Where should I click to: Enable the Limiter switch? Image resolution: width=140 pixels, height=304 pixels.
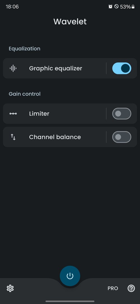click(x=122, y=114)
